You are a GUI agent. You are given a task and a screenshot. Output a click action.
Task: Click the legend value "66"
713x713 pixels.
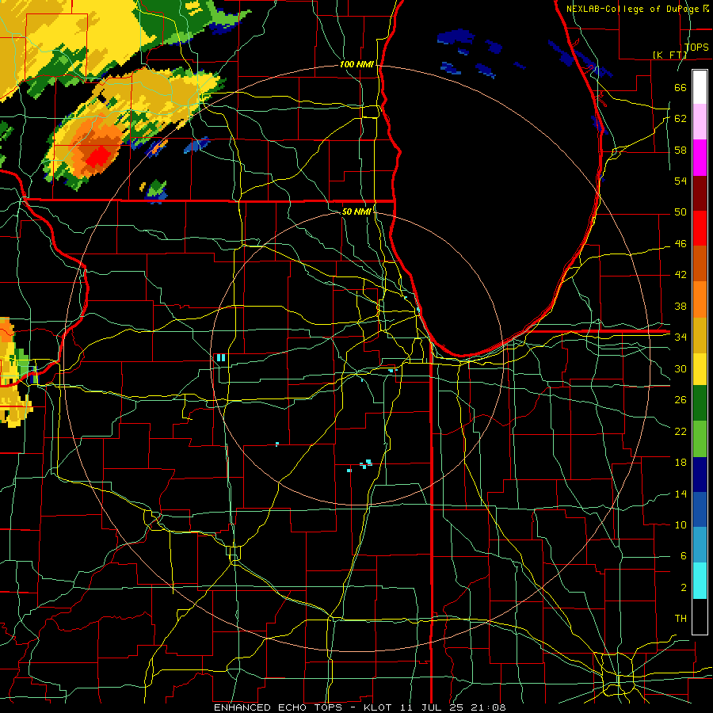click(681, 87)
